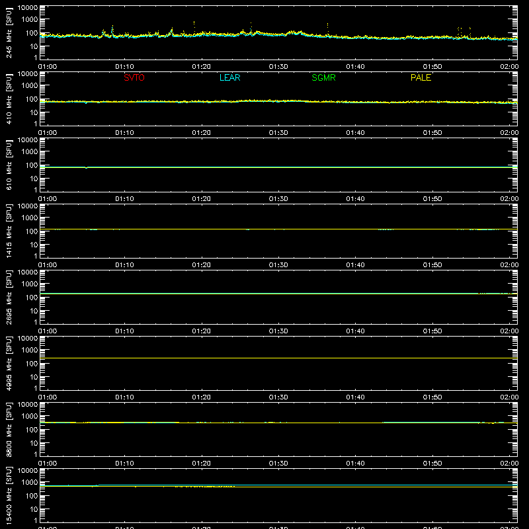
Task: Click 02:00 tick under the 245 MHz plot
Action: tap(509, 67)
